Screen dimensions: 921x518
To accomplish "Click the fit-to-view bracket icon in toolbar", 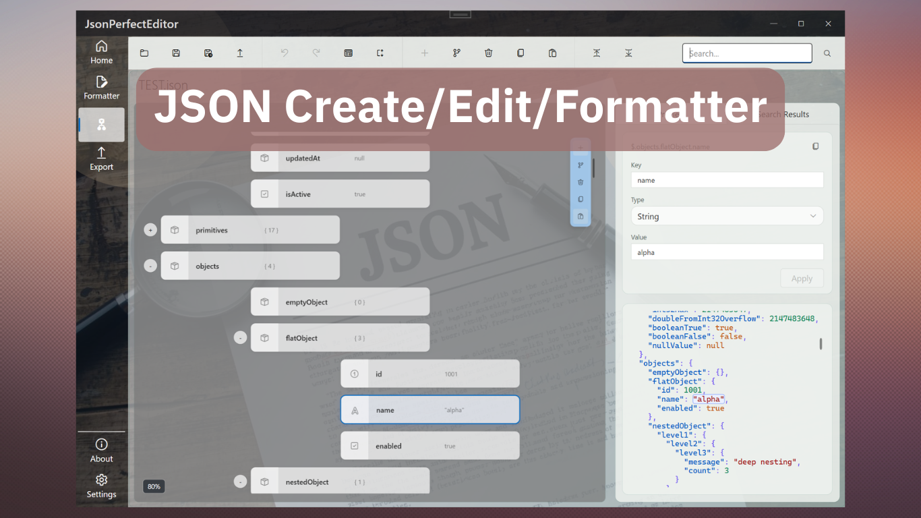I will click(x=380, y=53).
